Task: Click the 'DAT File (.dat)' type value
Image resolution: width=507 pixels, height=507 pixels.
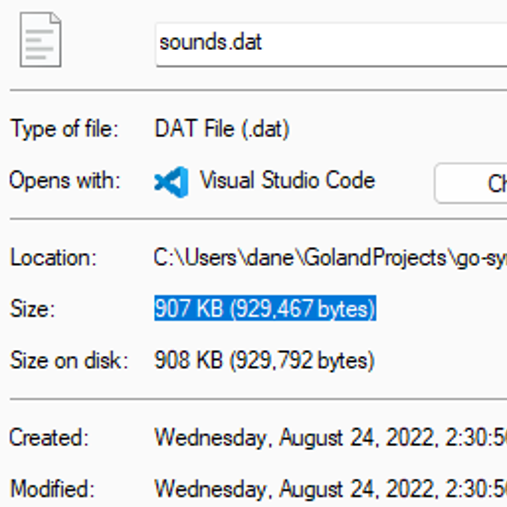Action: click(222, 129)
